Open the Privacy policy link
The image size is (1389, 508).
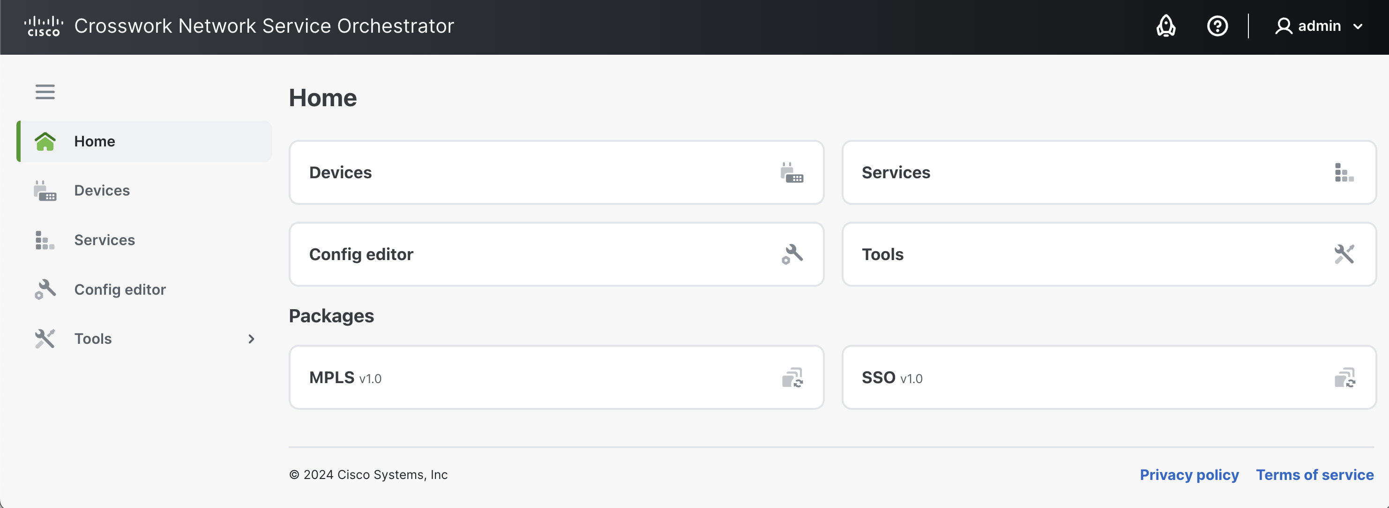1189,475
